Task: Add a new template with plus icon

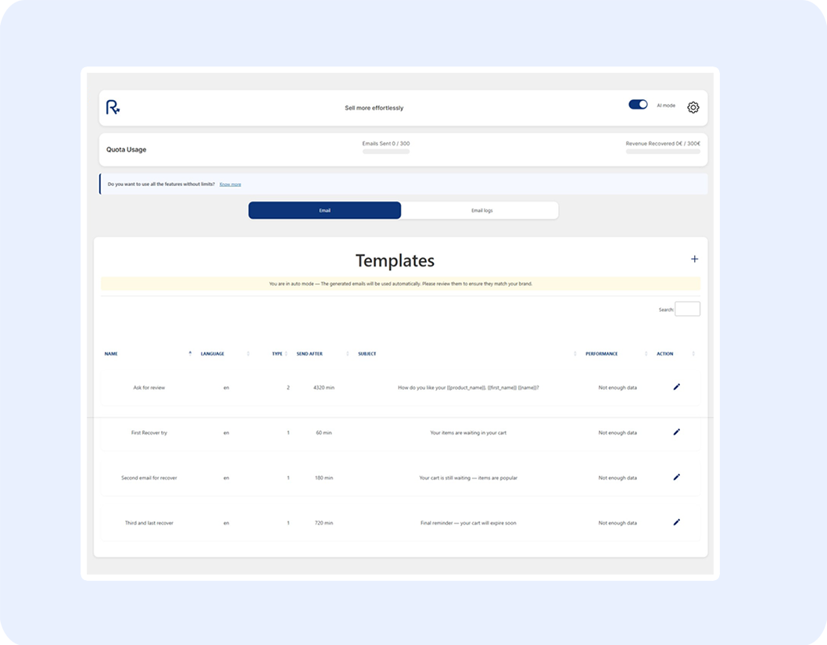Action: [694, 259]
